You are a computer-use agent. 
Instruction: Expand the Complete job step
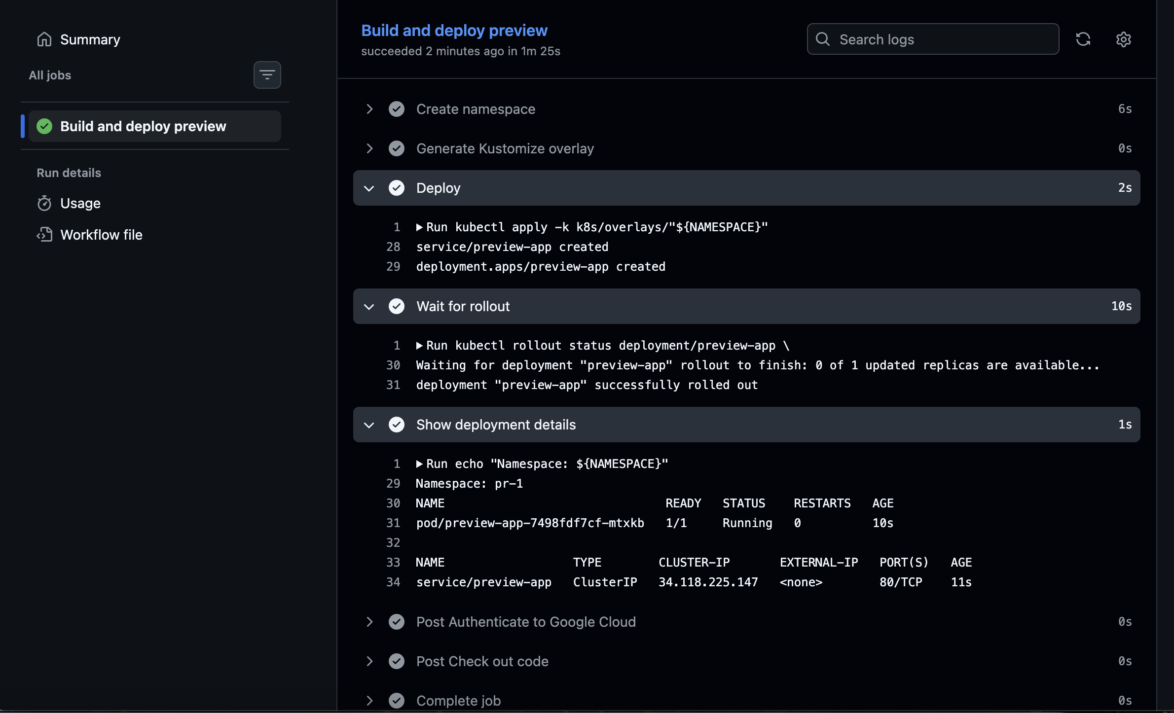point(369,701)
